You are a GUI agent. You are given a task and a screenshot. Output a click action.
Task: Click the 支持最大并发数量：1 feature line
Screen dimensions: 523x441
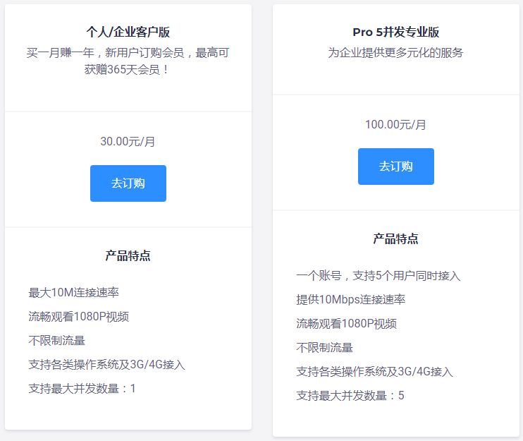click(x=82, y=388)
